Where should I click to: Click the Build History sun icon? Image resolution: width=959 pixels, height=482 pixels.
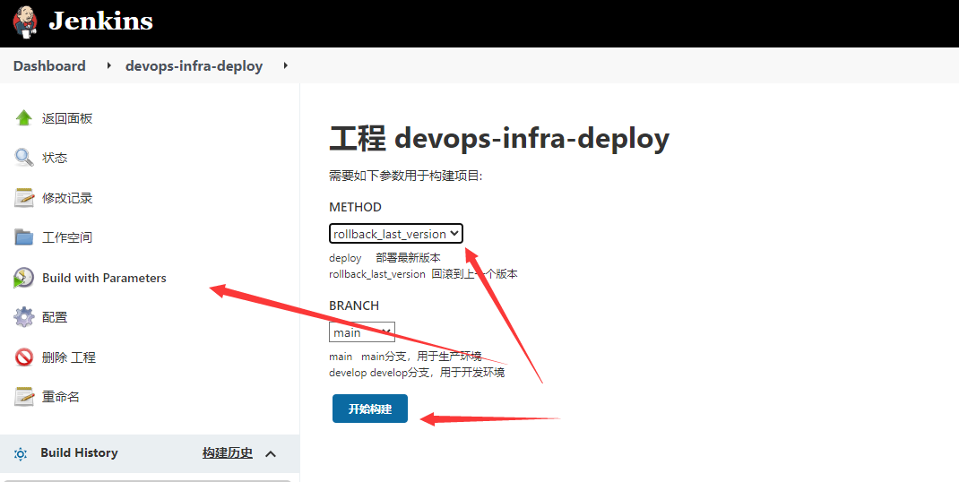(x=21, y=454)
